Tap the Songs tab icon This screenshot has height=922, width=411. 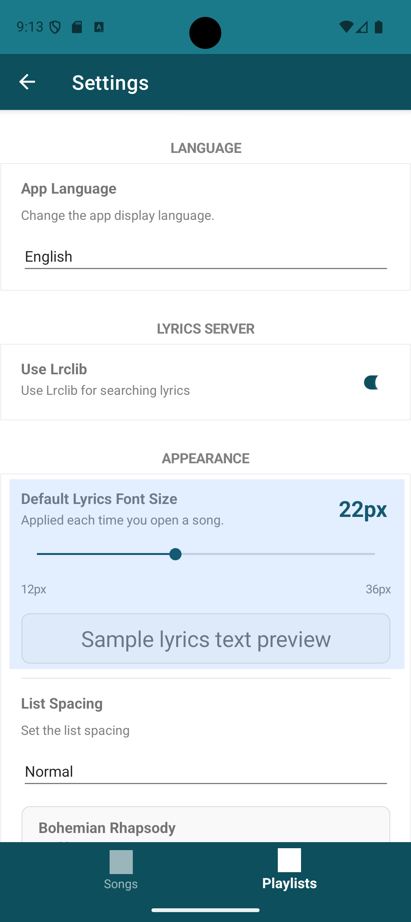121,862
